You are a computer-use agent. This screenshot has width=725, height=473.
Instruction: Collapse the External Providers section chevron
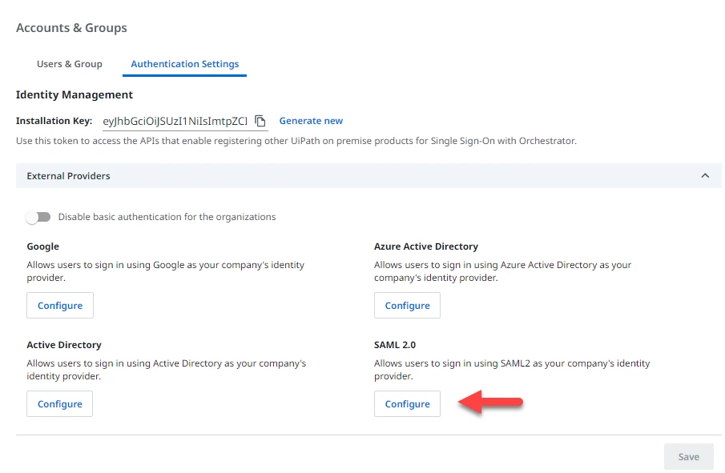(705, 176)
